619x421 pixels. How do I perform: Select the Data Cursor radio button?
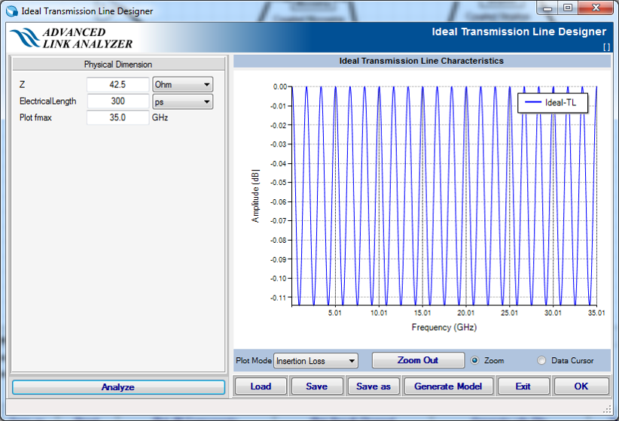[541, 361]
